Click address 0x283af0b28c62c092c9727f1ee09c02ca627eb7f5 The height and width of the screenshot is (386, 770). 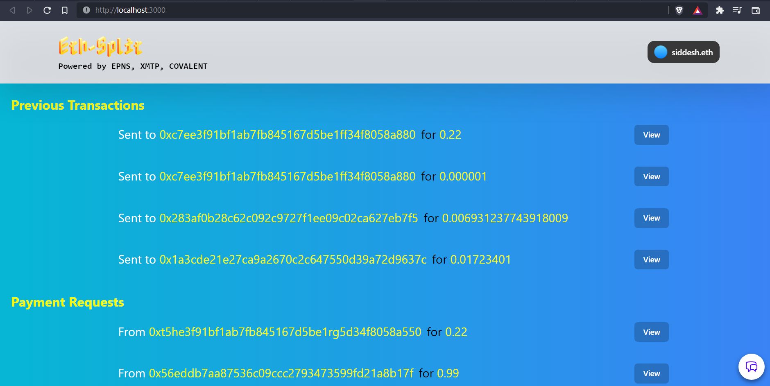289,218
